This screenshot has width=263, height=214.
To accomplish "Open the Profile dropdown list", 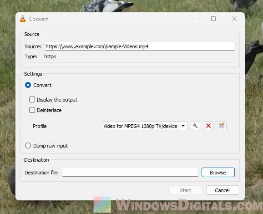I will pyautogui.click(x=144, y=126).
